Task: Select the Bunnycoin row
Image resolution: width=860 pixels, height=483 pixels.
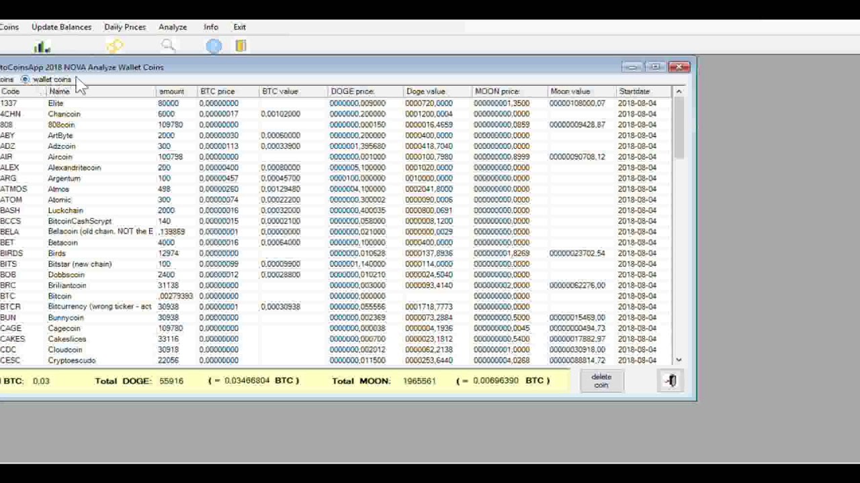Action: (336, 318)
